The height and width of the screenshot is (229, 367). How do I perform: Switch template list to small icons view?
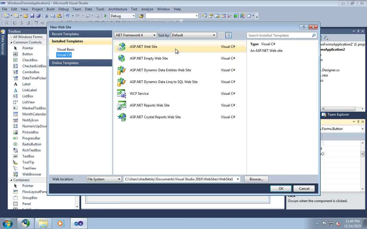click(x=222, y=35)
